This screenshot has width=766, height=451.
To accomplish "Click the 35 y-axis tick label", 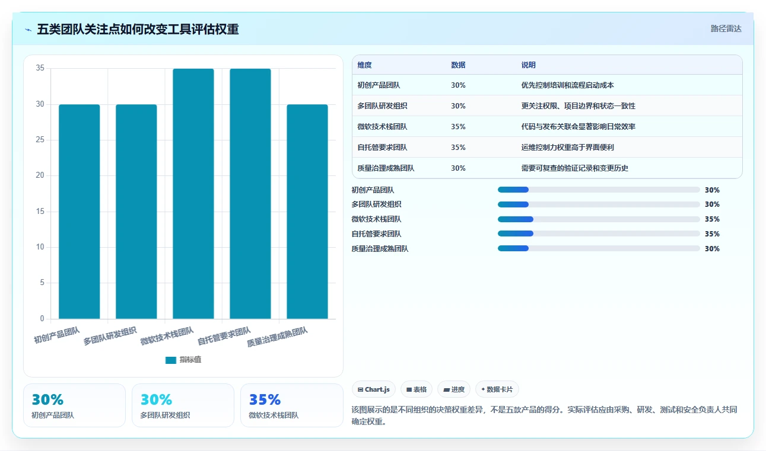I will tap(40, 68).
